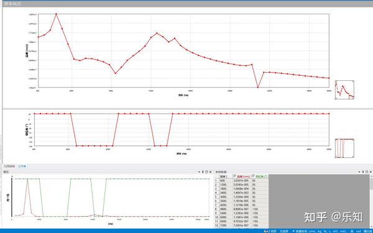Click the table panel vertical scrollbar
Viewport: 373px width, 233px height.
371,202
